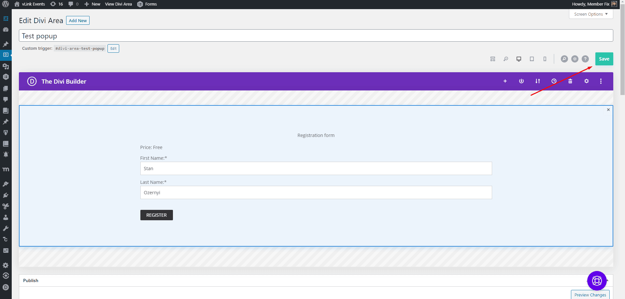Open Howdy, Member Fix account menu
Screen dimensions: 625x299
[x=594, y=4]
